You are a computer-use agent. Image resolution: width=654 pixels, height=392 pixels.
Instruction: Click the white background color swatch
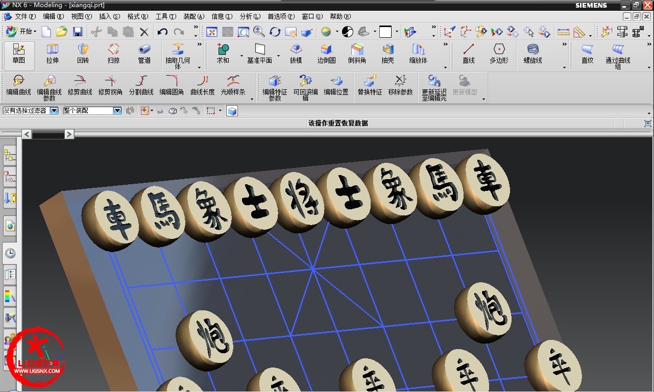pyautogui.click(x=385, y=32)
